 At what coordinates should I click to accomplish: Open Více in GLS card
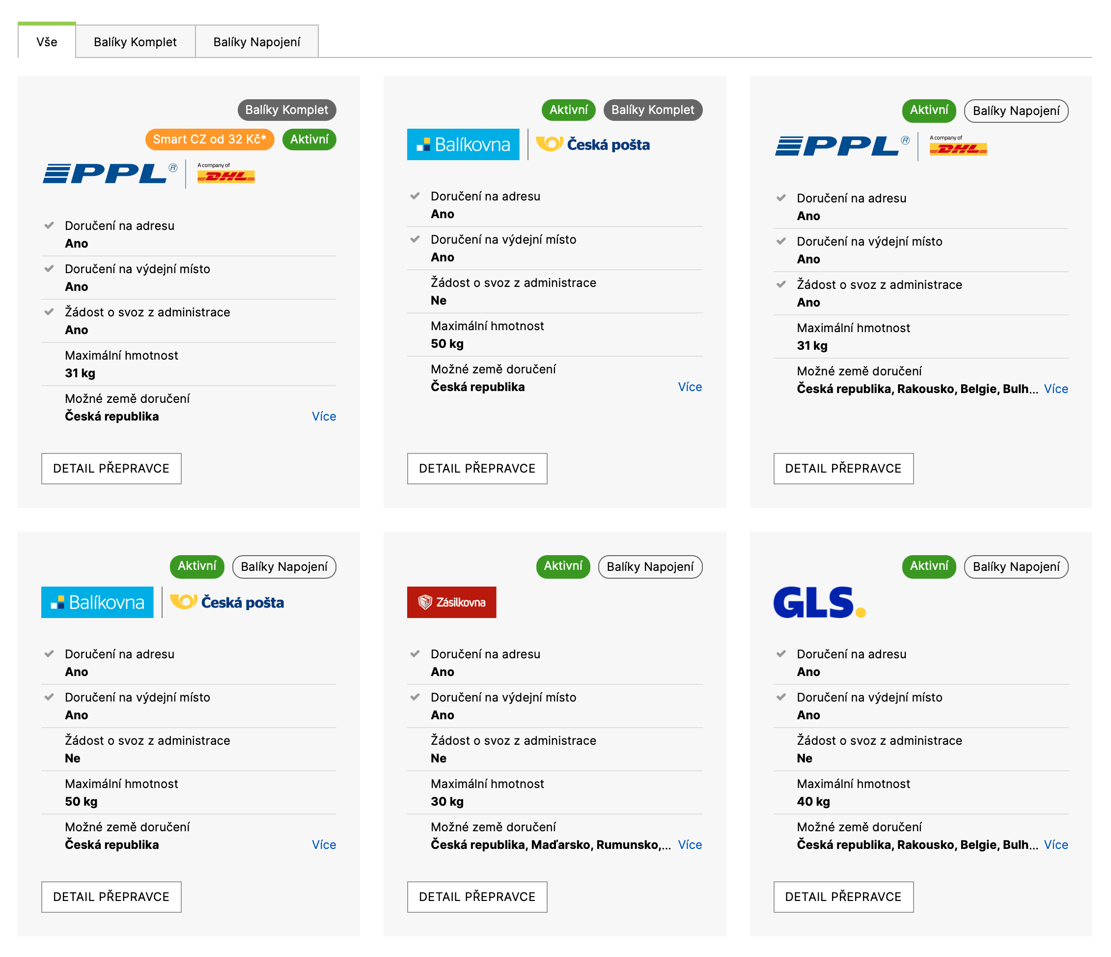pyautogui.click(x=1056, y=844)
